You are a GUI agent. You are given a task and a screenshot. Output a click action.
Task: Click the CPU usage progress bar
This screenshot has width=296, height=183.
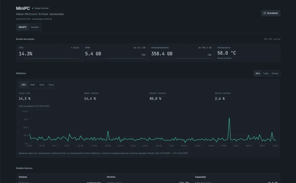[x=49, y=59]
